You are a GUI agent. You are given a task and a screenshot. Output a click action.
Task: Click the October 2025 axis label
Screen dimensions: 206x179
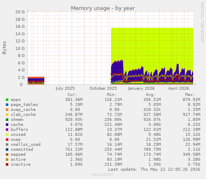coord(103,88)
